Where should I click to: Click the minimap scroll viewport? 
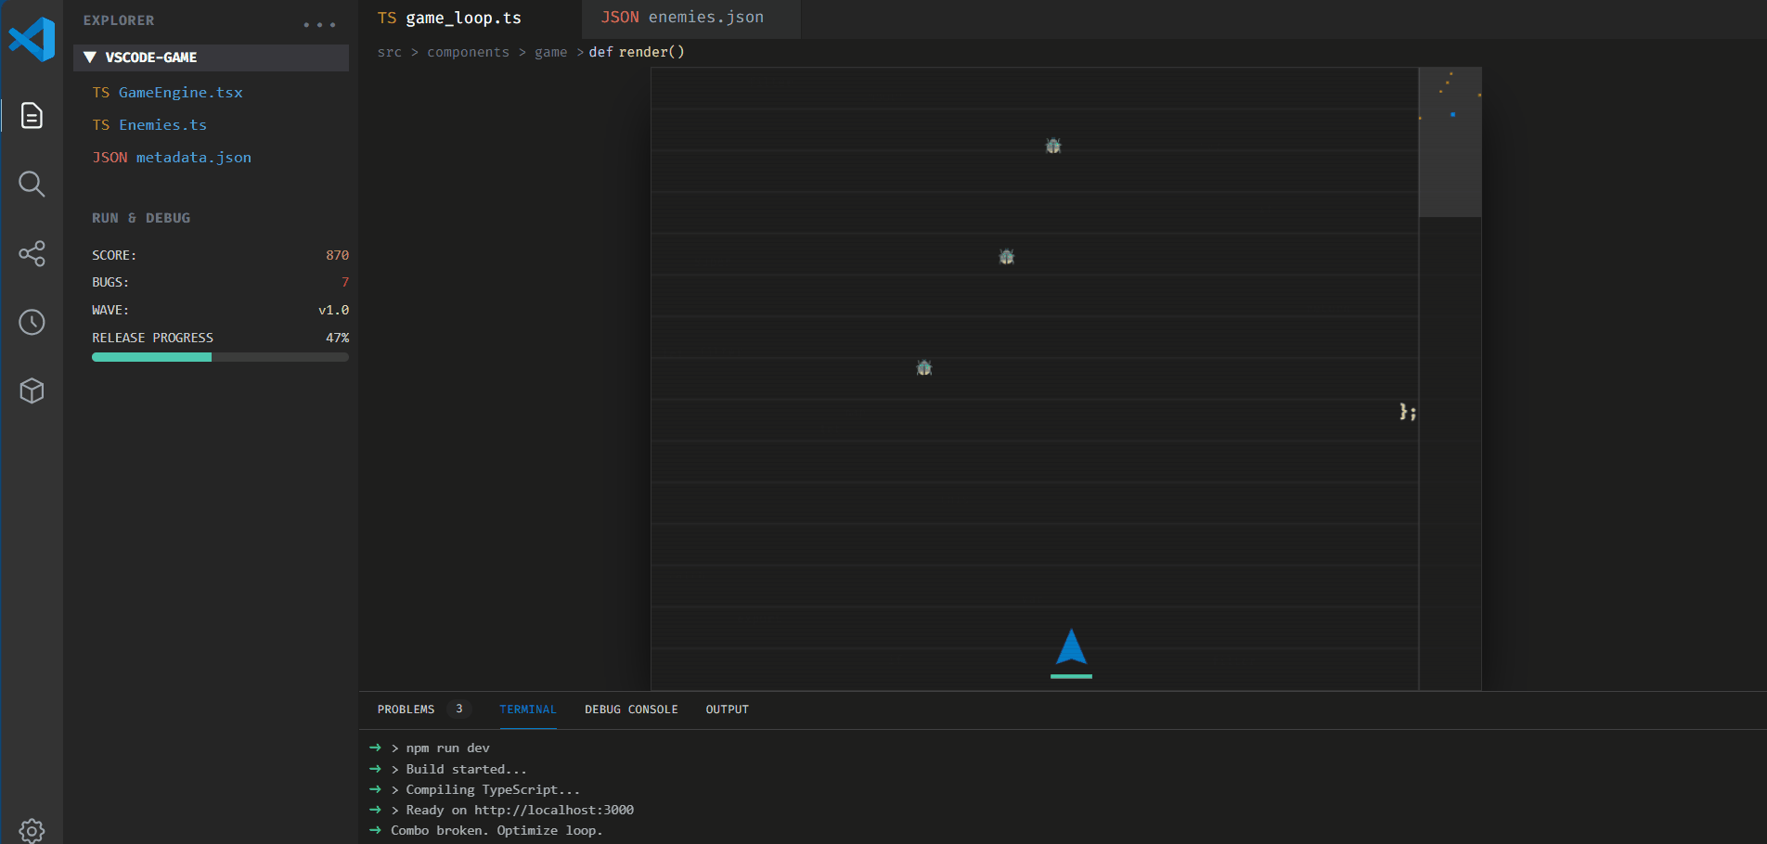1450,142
